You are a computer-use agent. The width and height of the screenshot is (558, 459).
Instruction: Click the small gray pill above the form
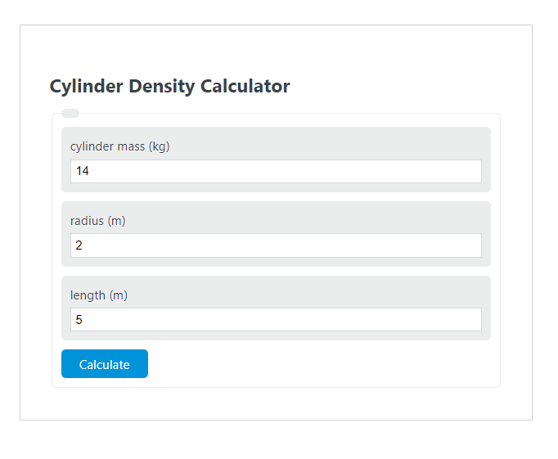70,113
